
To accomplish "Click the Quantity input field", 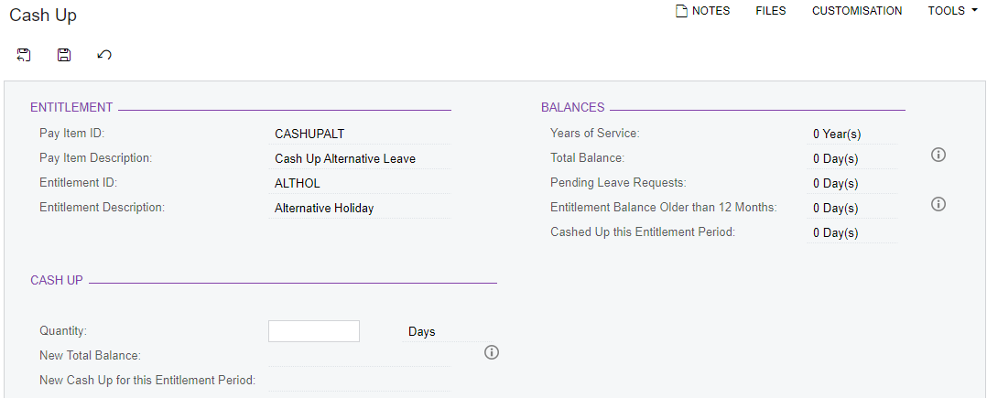I will [x=314, y=331].
